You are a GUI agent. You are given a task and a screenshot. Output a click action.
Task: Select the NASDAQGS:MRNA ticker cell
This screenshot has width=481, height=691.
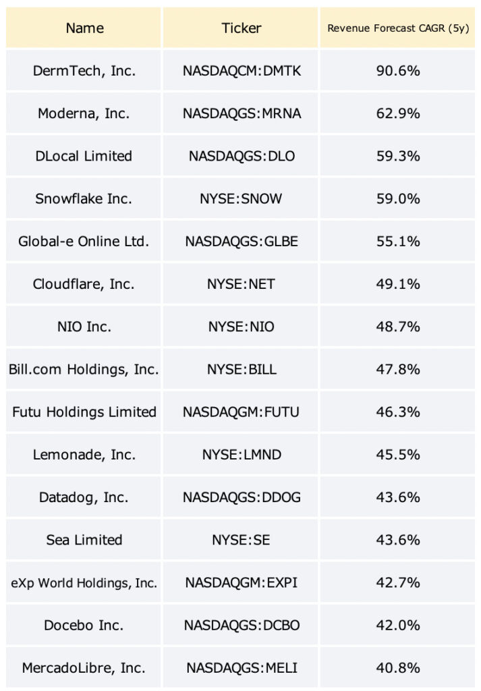click(x=240, y=113)
